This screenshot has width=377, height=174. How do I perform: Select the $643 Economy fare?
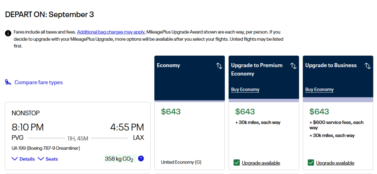[171, 112]
